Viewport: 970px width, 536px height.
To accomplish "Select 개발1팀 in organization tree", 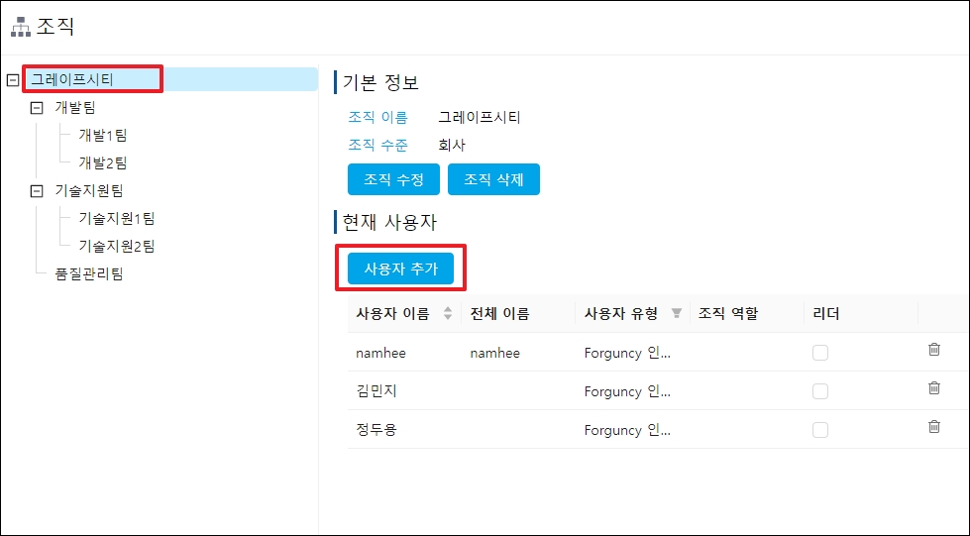I will (x=103, y=135).
